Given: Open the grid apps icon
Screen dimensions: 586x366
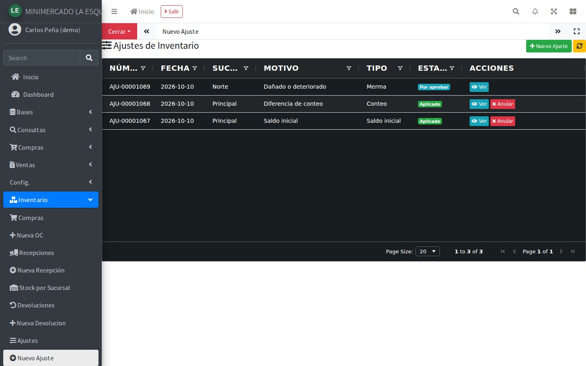Looking at the screenshot, I should pos(573,11).
